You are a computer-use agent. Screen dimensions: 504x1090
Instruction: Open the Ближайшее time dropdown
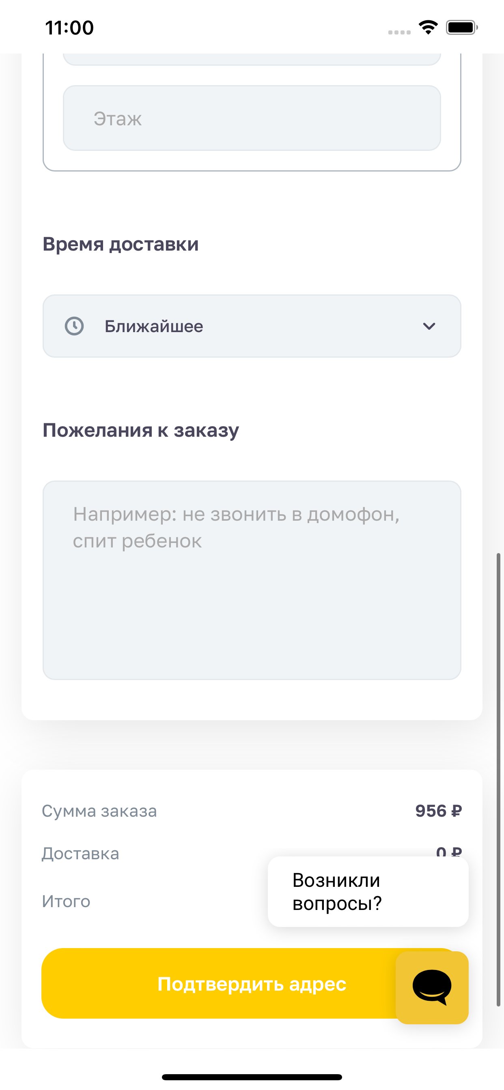(x=252, y=326)
